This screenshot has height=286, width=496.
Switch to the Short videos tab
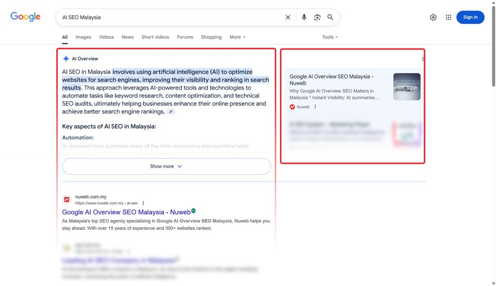pos(155,37)
